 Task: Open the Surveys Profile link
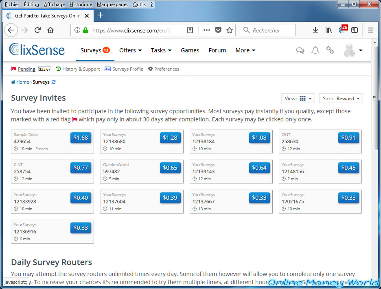click(124, 69)
